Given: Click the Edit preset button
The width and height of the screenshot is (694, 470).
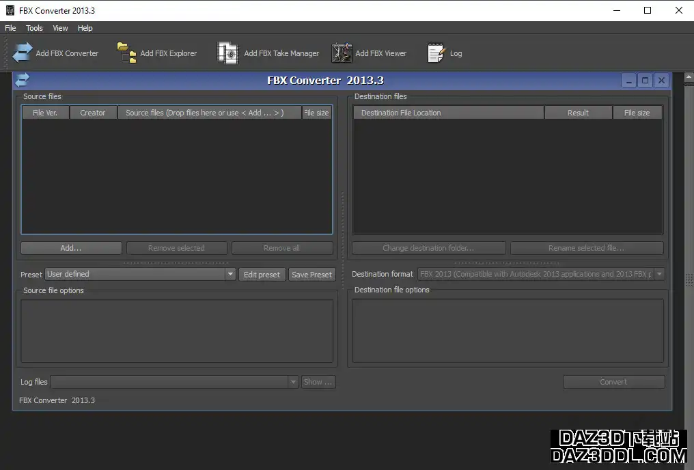Looking at the screenshot, I should (262, 275).
